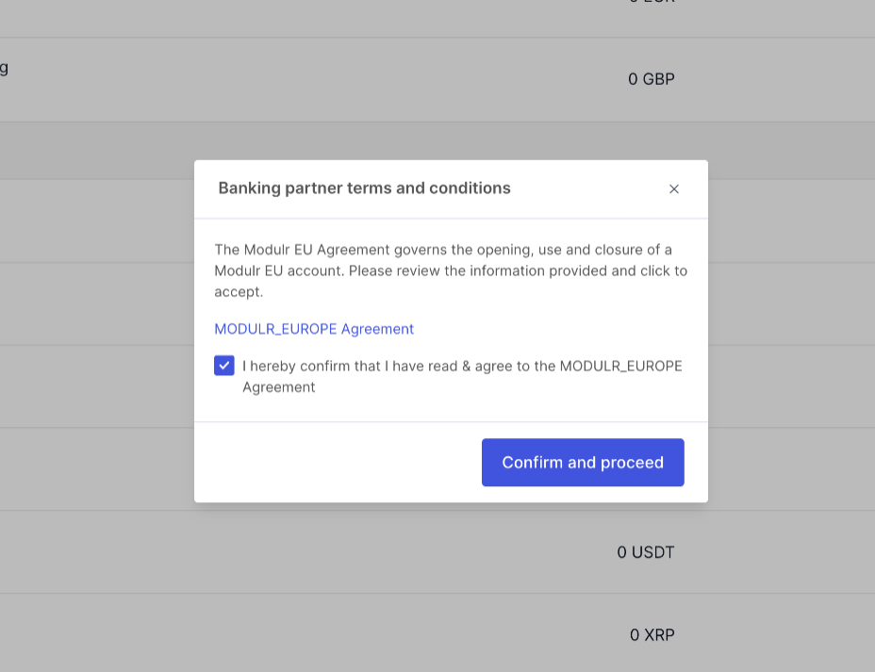Screen dimensions: 875x672
Task: Click the truncated "g" label in GBP row
Action: (4, 69)
